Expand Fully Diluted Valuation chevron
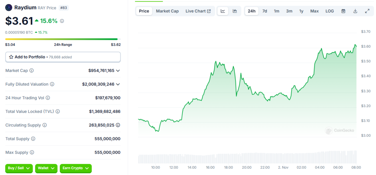 (x=118, y=84)
